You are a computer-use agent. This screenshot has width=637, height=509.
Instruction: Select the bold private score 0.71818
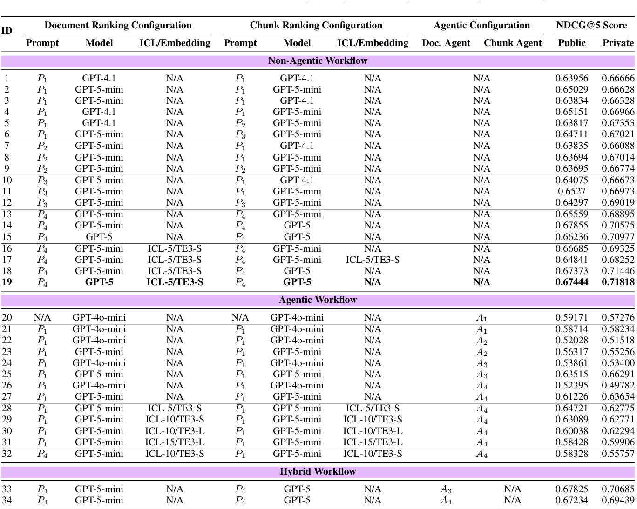point(618,282)
